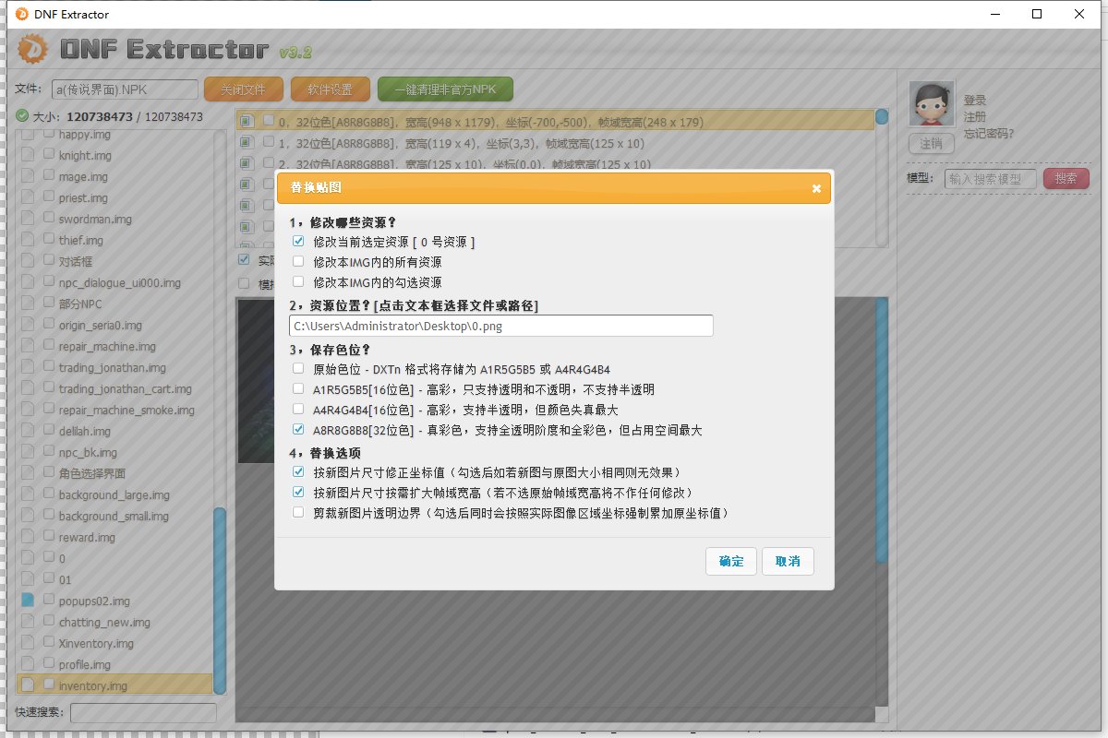Click the 文件 field showing a(传说界面).NPK
The image size is (1108, 738).
[x=125, y=89]
